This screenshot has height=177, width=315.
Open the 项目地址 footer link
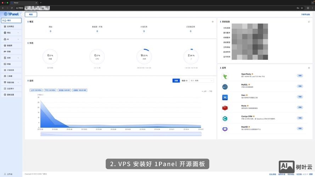(x=291, y=174)
